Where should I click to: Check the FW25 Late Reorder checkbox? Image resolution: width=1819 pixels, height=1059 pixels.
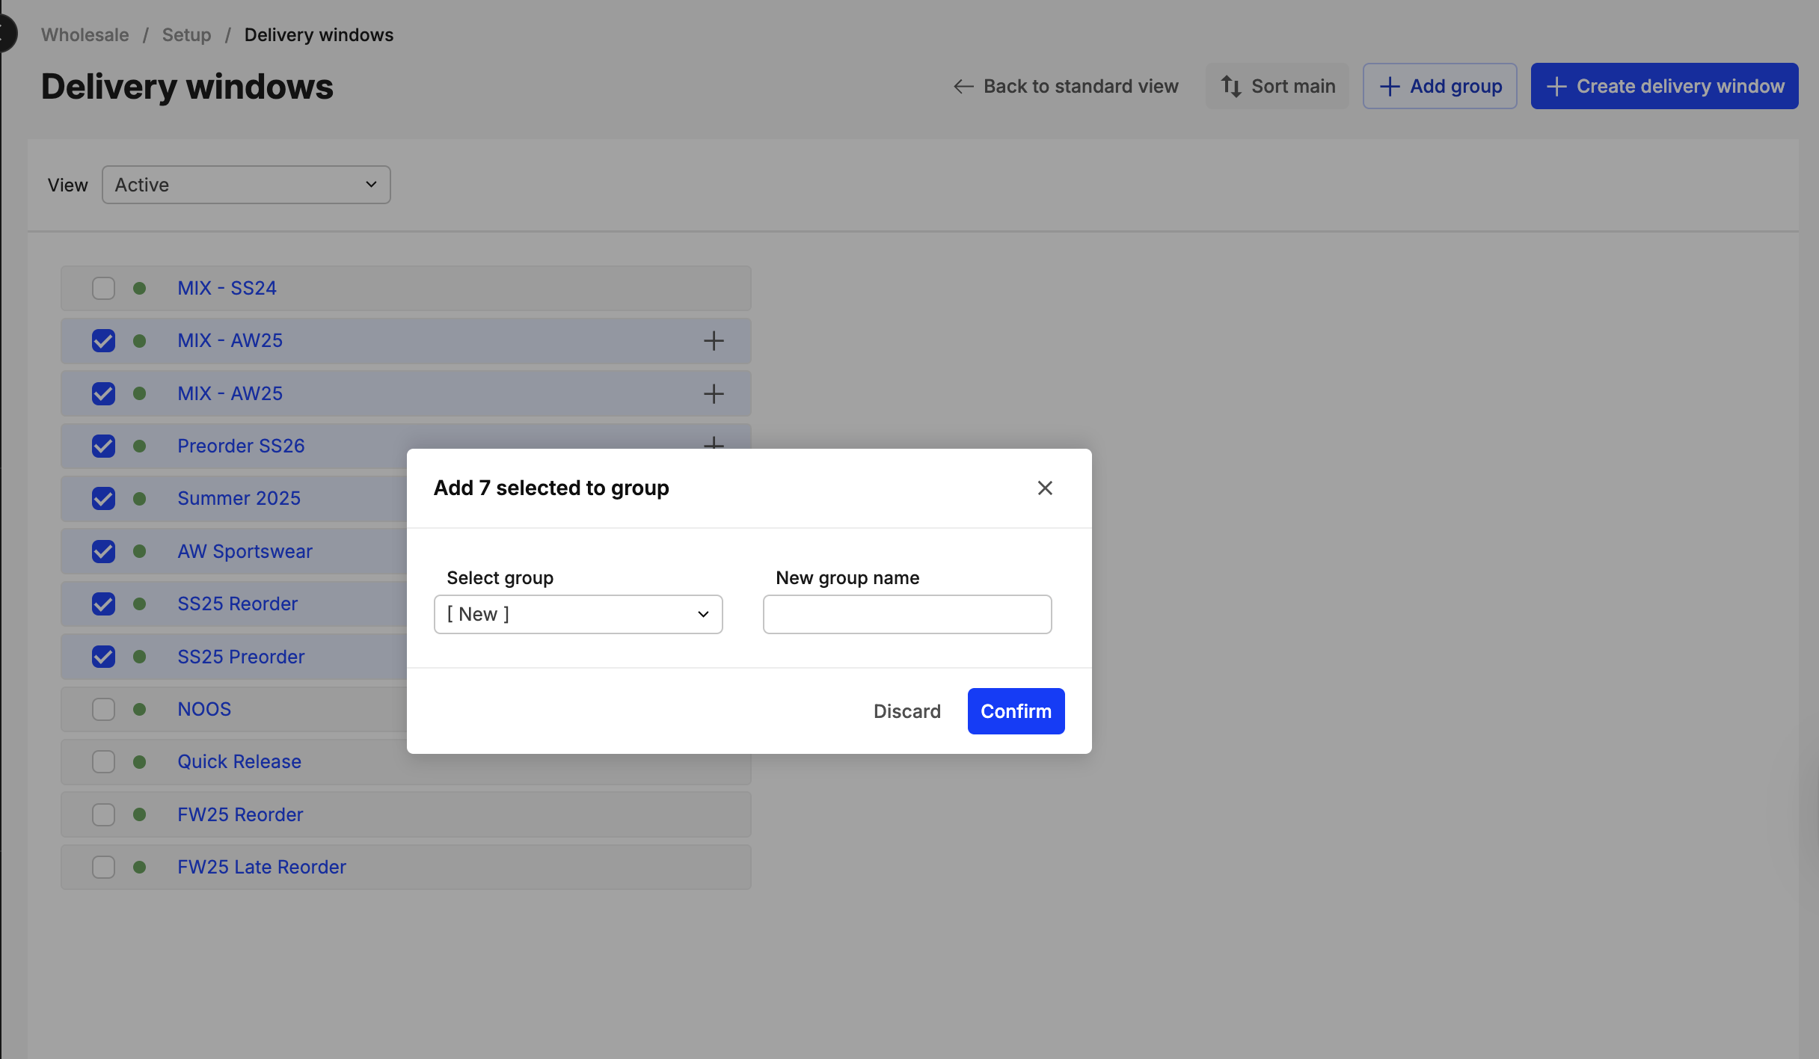103,868
